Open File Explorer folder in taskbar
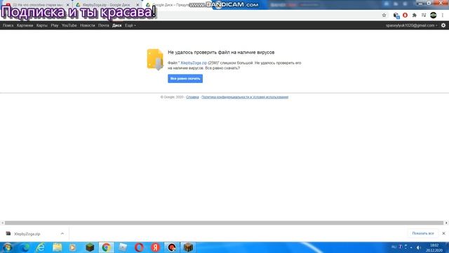The width and height of the screenshot is (449, 253). pos(58,247)
